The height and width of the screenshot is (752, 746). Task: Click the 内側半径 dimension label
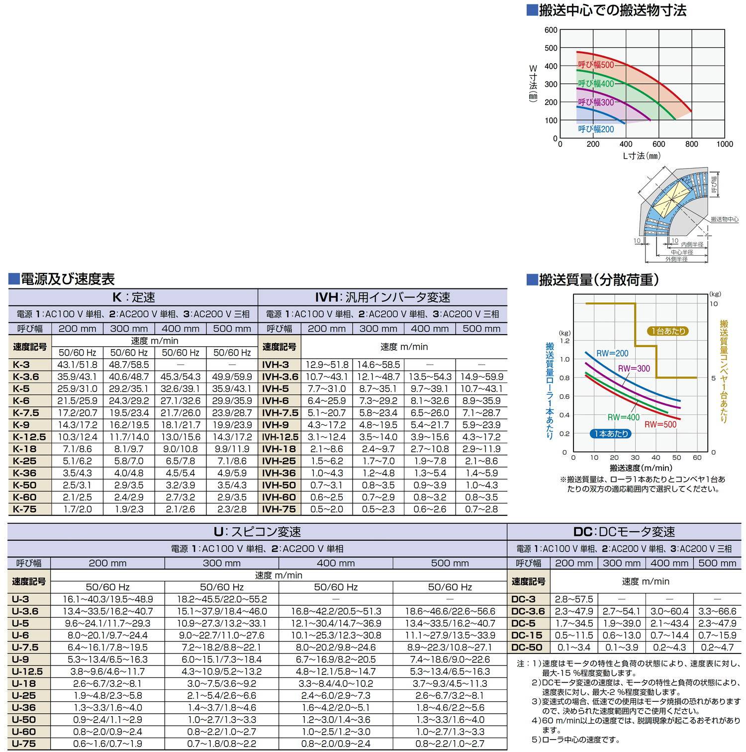(x=692, y=245)
